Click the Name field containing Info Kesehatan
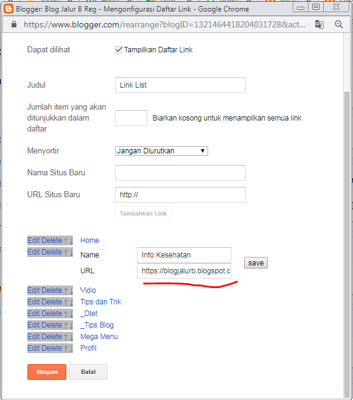 [184, 255]
